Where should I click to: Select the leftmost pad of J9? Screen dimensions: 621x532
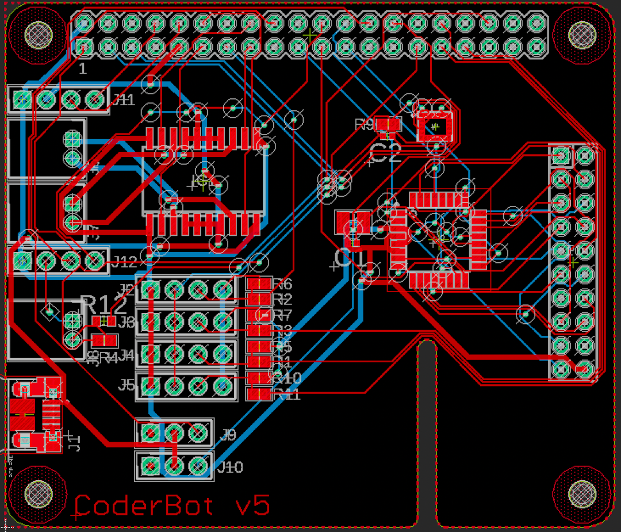coord(151,433)
